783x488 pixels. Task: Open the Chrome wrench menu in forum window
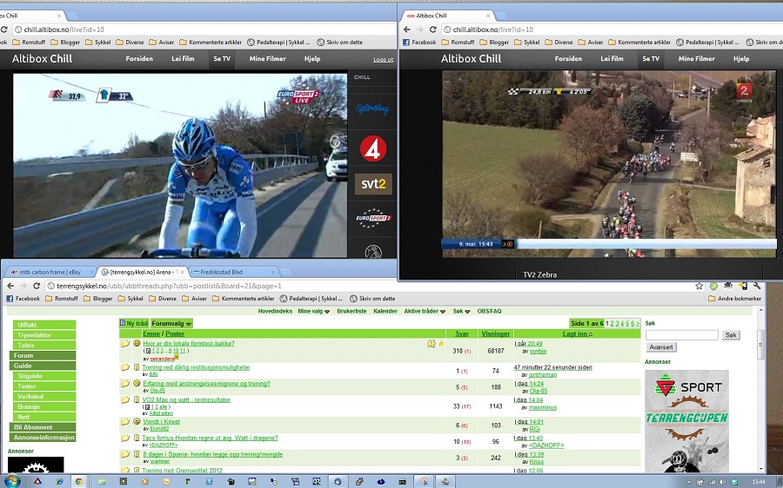(x=757, y=286)
